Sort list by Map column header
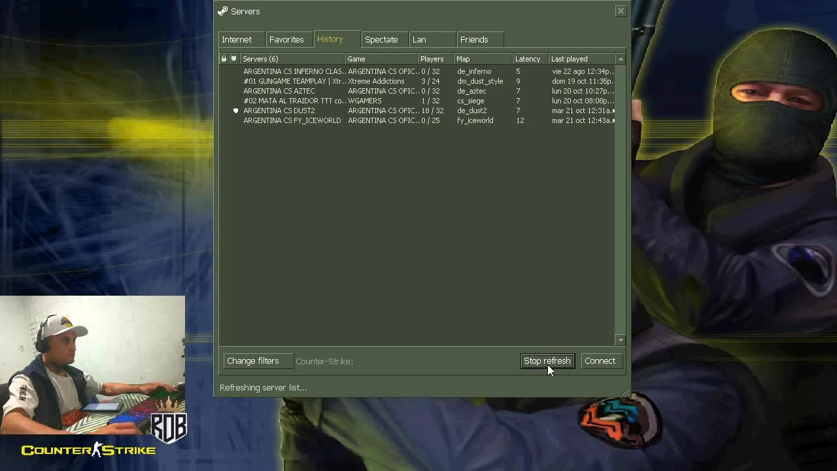 [x=483, y=59]
